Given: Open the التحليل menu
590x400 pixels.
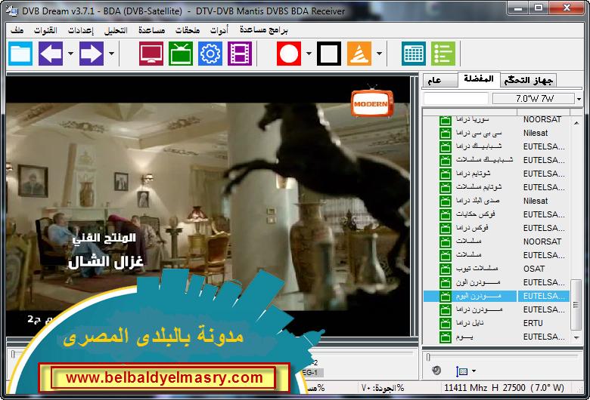Looking at the screenshot, I should [116, 30].
